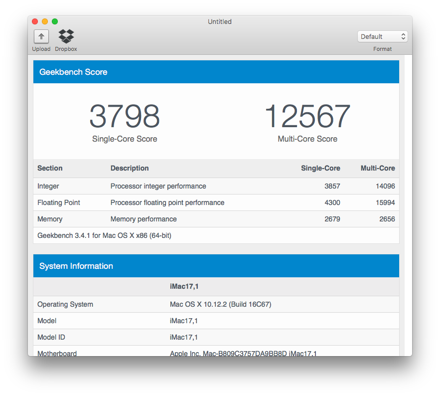440x396 pixels.
Task: Click Memory single-core value 2679
Action: click(332, 219)
